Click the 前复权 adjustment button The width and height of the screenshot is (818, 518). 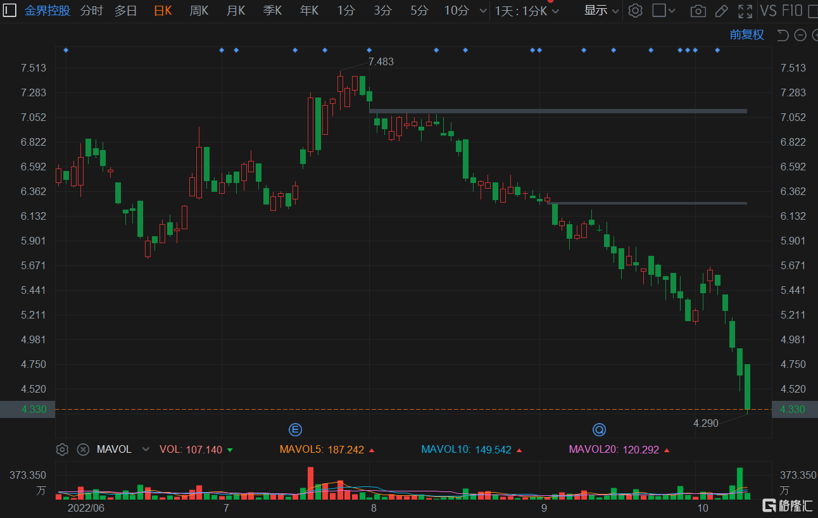(x=747, y=35)
